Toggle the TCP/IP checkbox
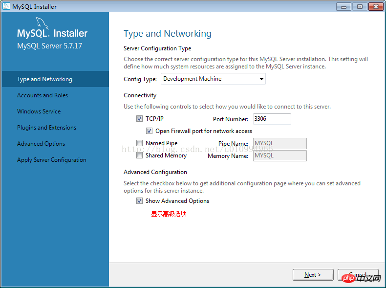This screenshot has width=386, height=288. (139, 119)
